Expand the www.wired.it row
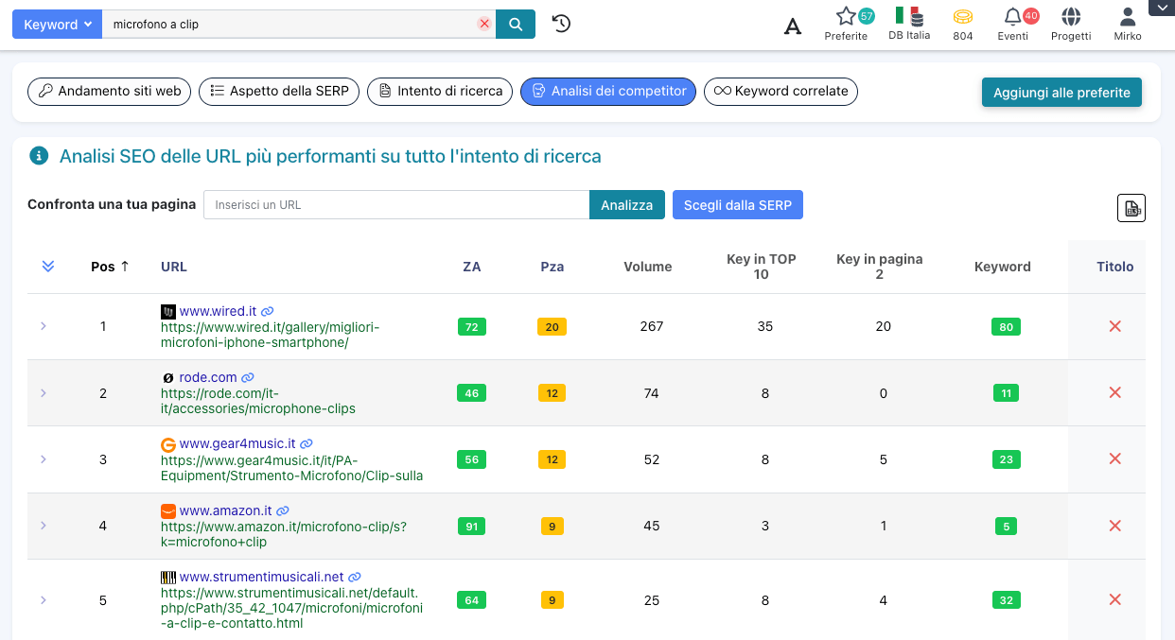Image resolution: width=1175 pixels, height=640 pixels. click(44, 326)
